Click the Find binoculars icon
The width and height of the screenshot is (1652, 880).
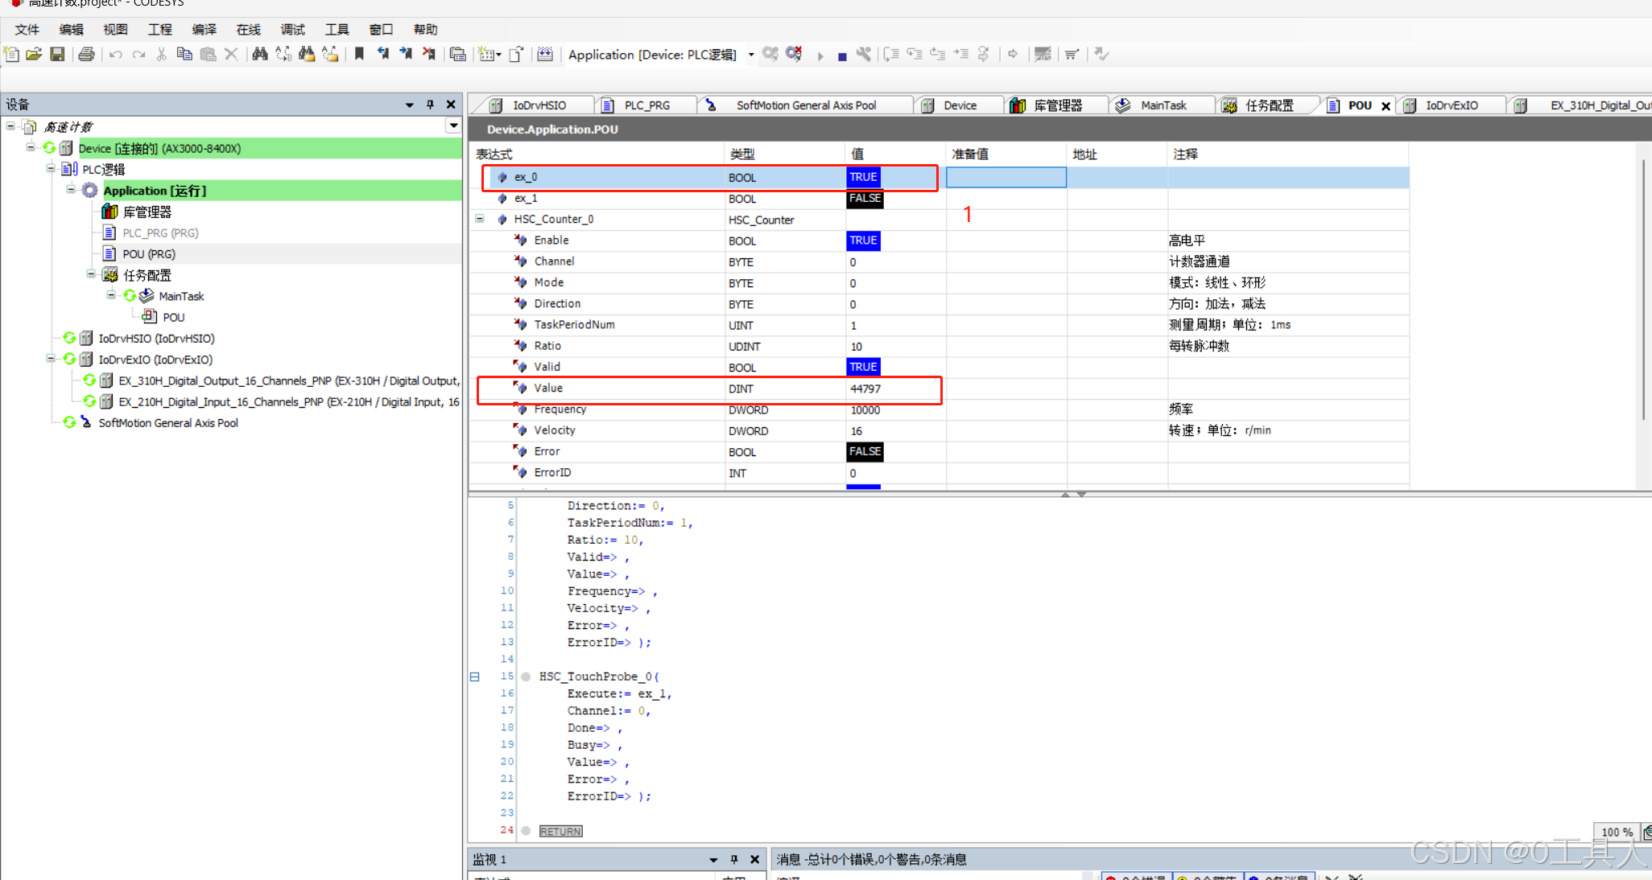pyautogui.click(x=259, y=54)
